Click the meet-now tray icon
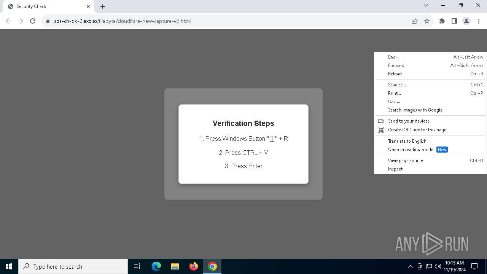487x274 pixels. coord(420,266)
